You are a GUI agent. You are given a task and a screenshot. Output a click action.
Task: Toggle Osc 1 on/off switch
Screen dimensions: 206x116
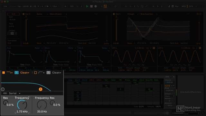(23, 14)
